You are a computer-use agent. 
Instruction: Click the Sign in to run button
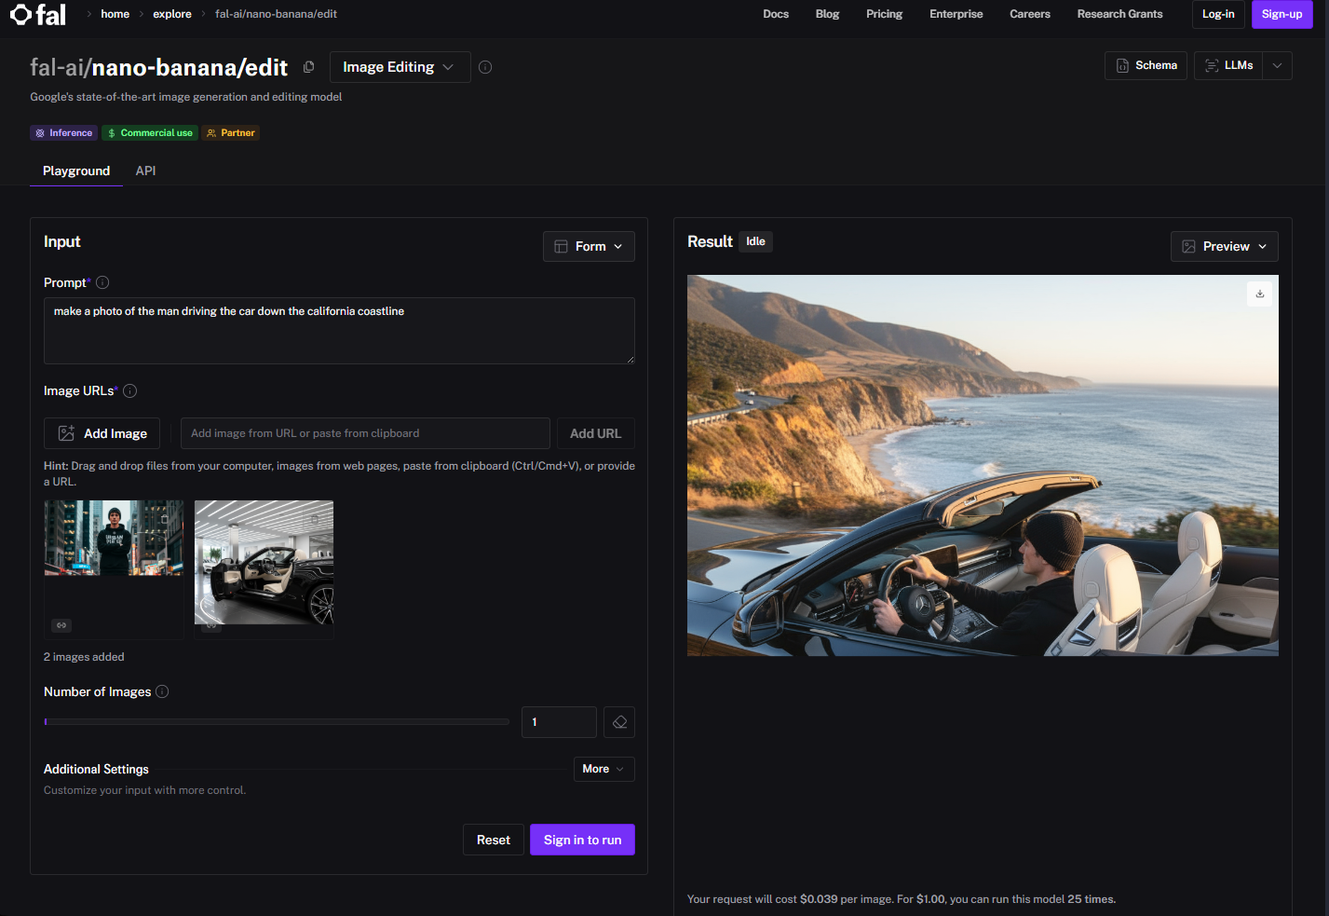click(x=582, y=840)
